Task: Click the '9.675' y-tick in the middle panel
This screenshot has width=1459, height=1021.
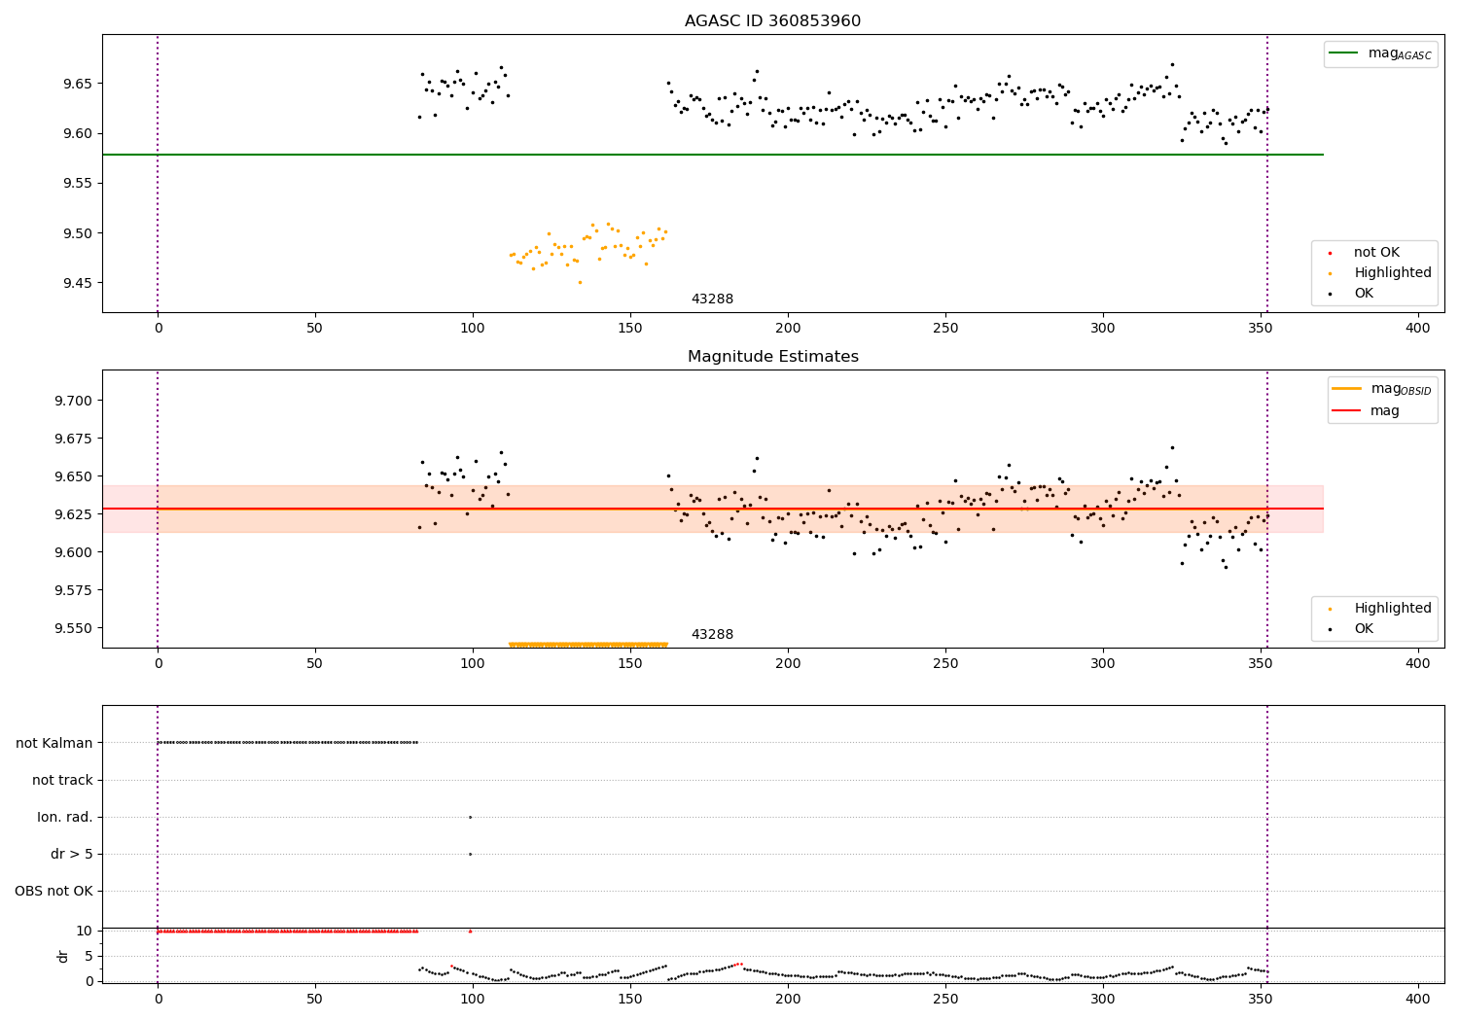Action: (x=73, y=439)
